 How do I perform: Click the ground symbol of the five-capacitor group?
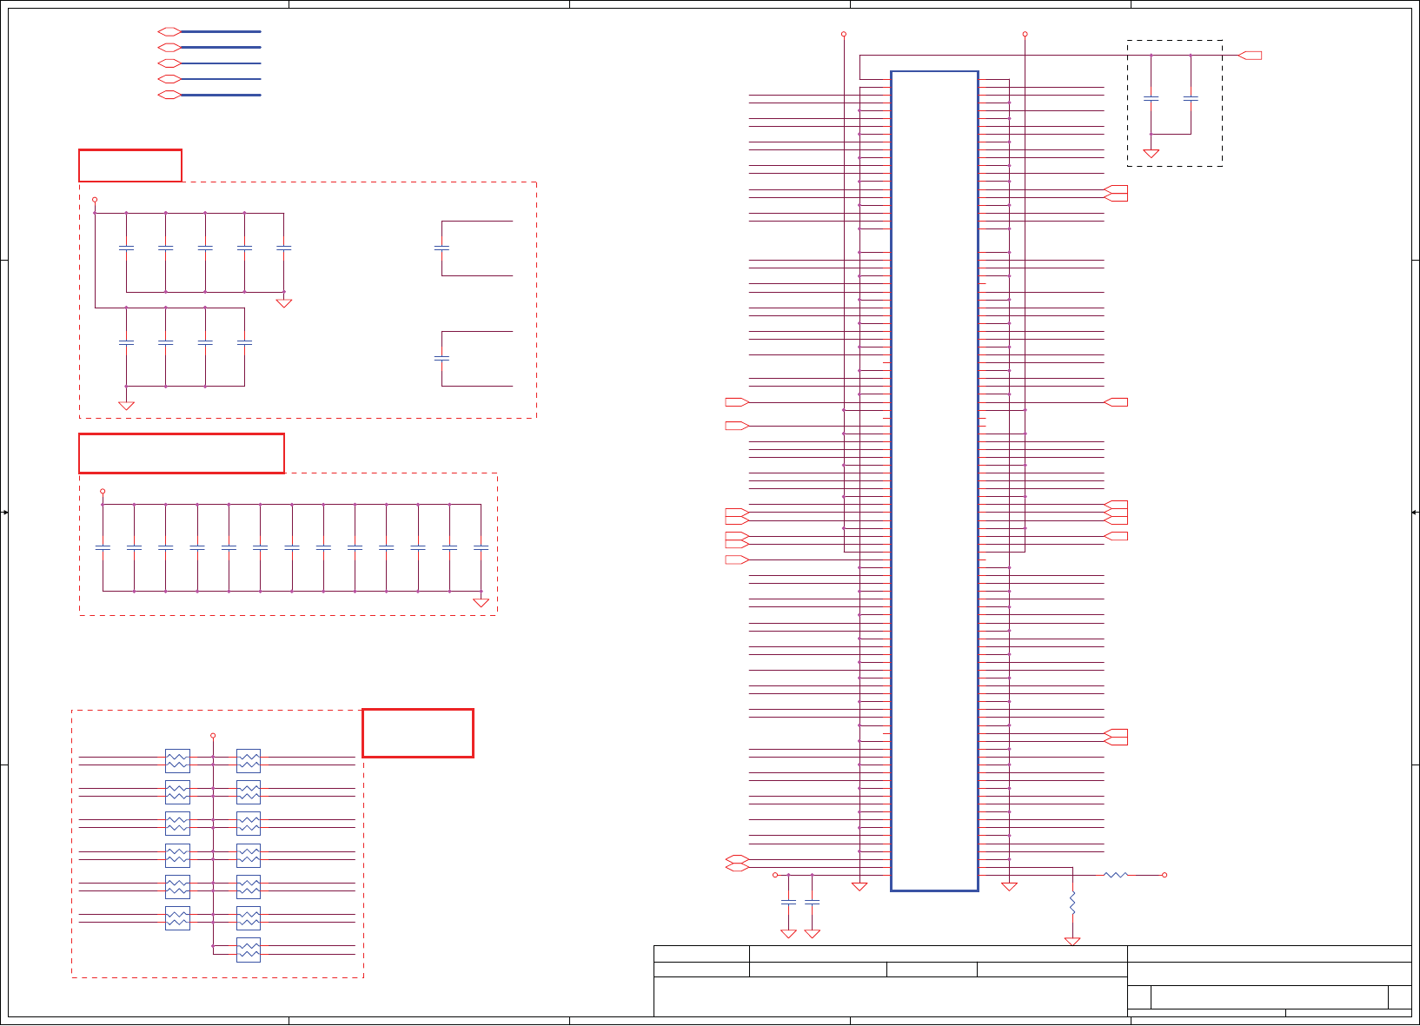pyautogui.click(x=283, y=303)
